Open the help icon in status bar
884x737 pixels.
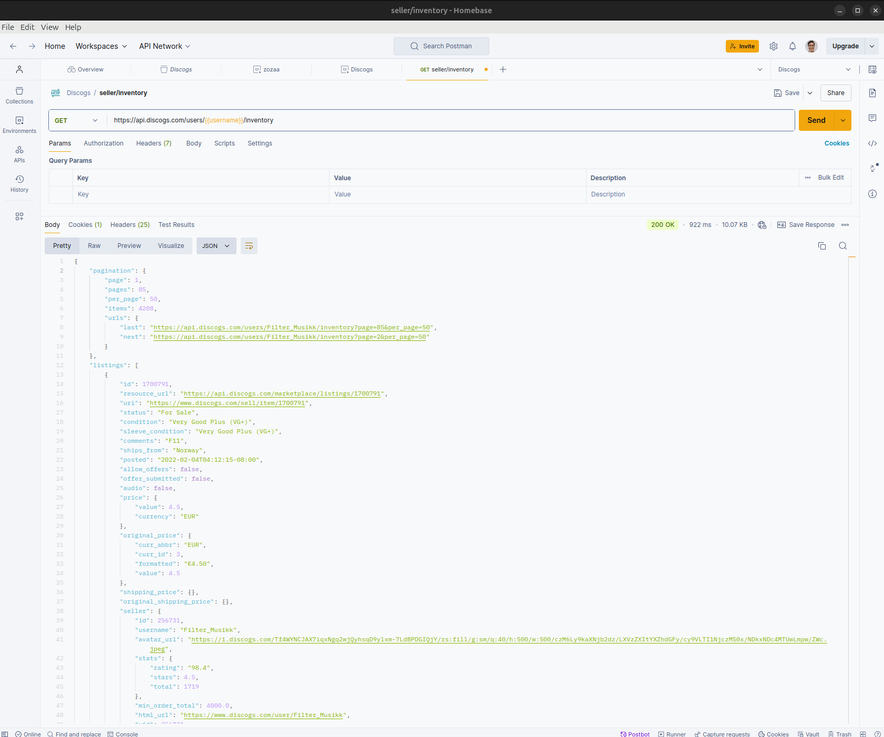pos(878,734)
